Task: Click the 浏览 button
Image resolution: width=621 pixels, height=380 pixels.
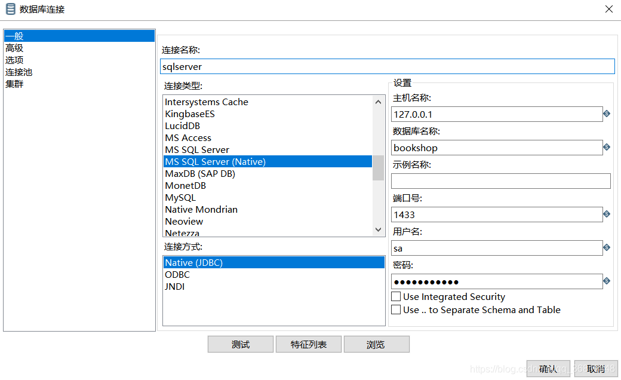Action: (376, 344)
